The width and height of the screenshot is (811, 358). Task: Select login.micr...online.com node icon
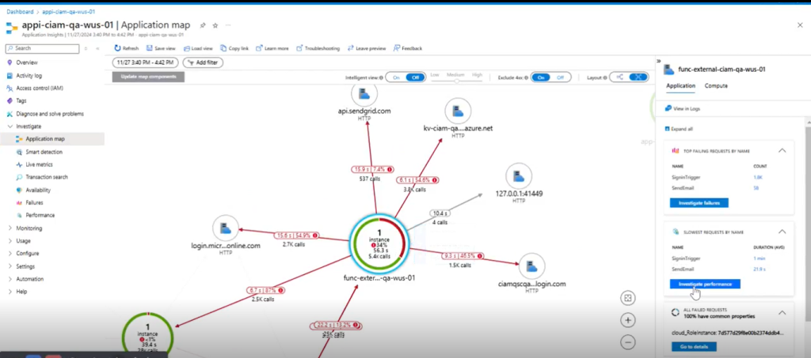(x=226, y=228)
